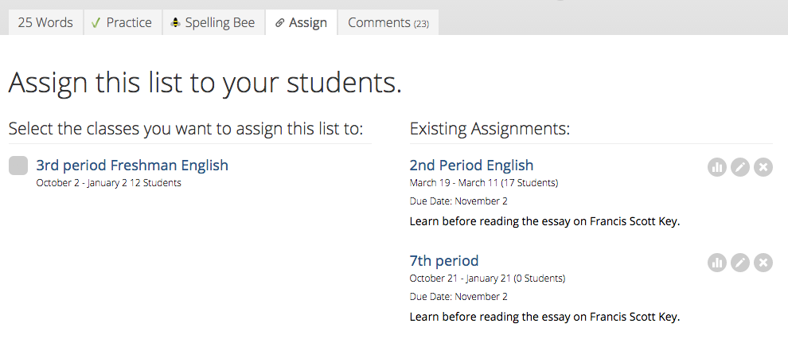Open the 3rd period Freshman English class link

click(132, 166)
